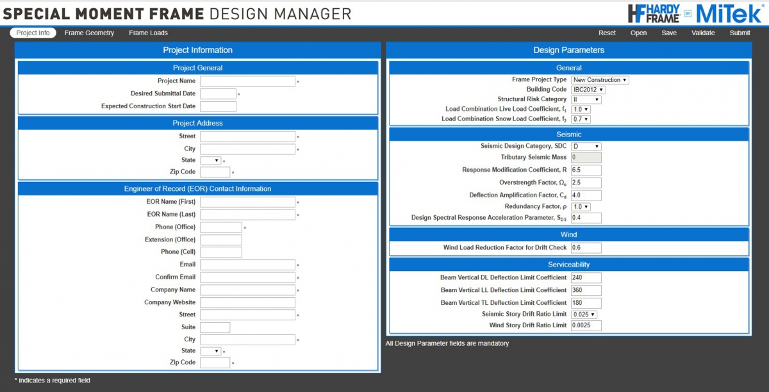Click the Design Parameters panel header
The image size is (769, 392).
pos(568,50)
